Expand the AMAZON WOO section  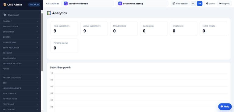[x=20, y=58]
